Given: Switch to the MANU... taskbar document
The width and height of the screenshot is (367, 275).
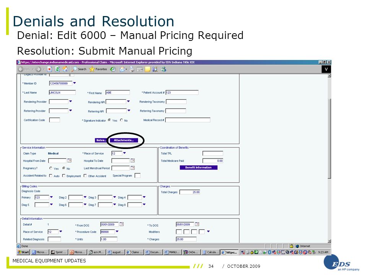Looking at the screenshot, I should 172,252.
